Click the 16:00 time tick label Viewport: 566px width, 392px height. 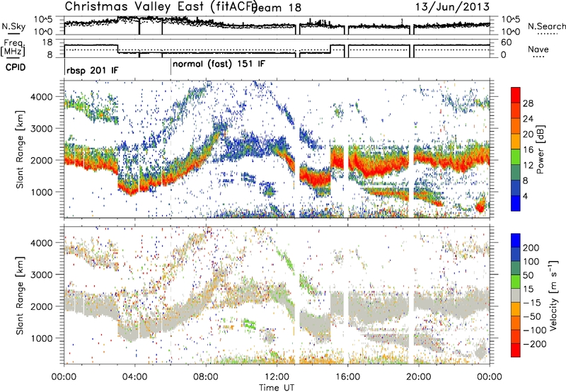coord(347,377)
